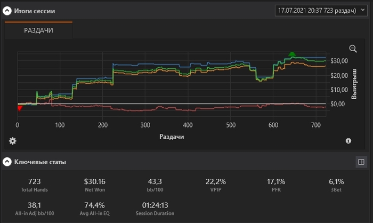373x223 pixels.
Task: Click red low-point marker on graph
Action: pos(20,109)
